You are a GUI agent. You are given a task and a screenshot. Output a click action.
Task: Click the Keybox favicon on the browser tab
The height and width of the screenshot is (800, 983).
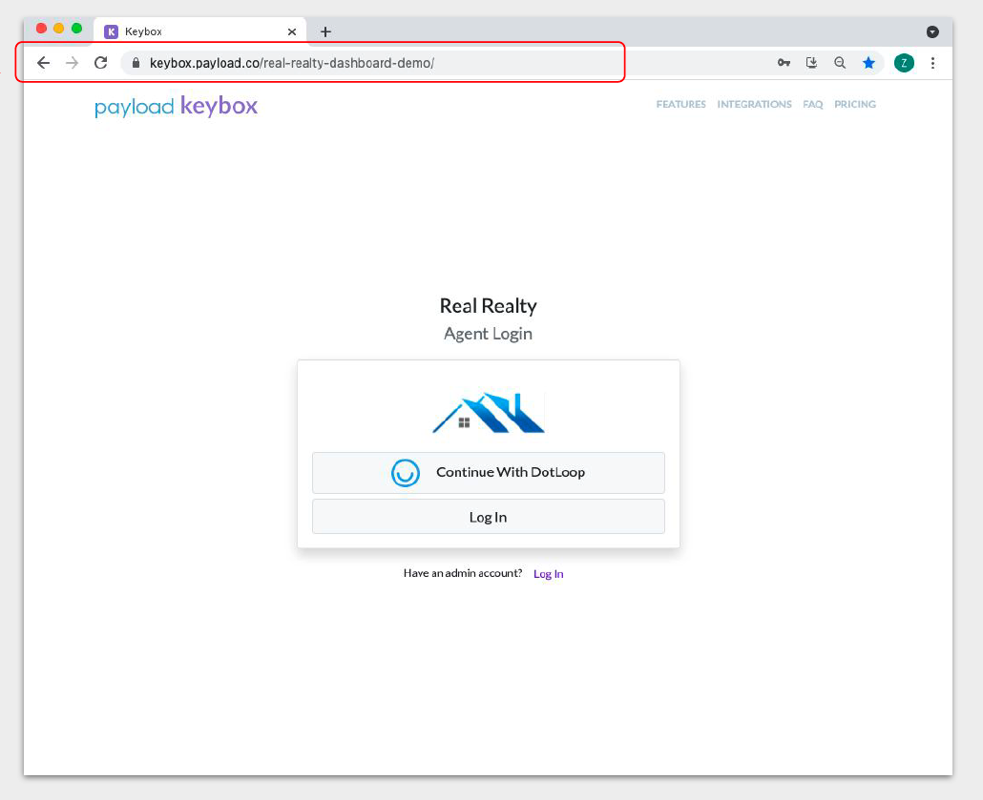click(111, 31)
